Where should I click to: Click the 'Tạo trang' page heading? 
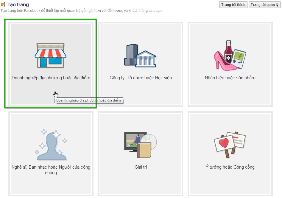(x=18, y=5)
